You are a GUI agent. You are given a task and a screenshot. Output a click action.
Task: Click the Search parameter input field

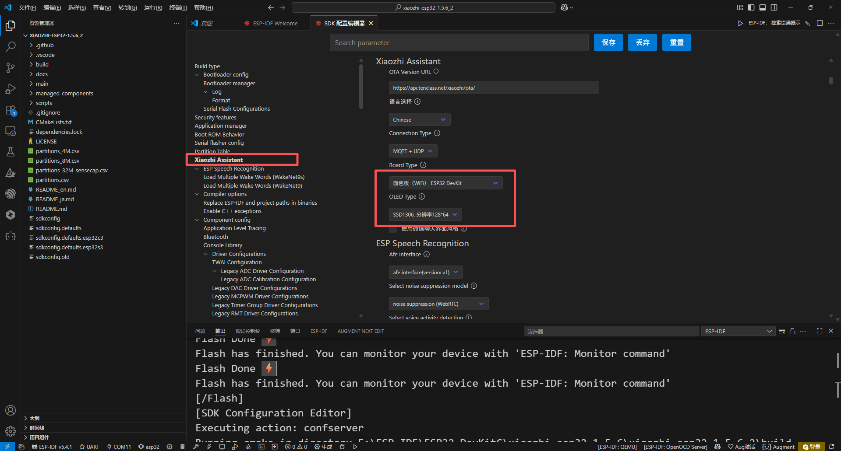[x=459, y=42]
